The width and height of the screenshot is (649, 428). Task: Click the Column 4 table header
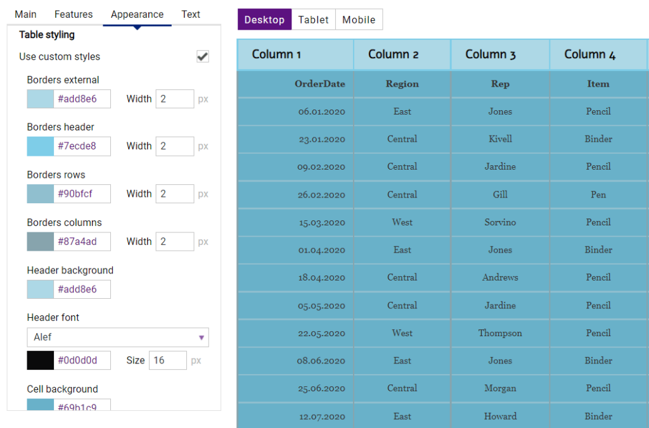pos(598,54)
